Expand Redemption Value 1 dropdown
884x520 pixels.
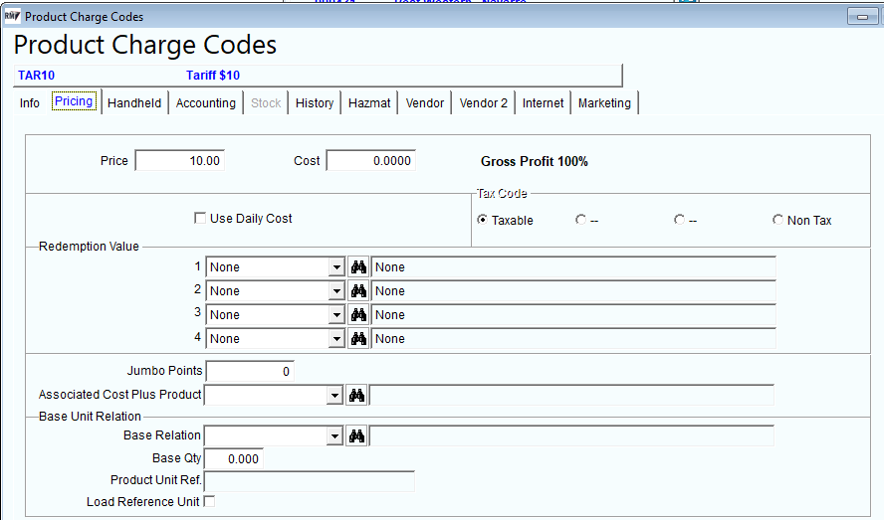[x=336, y=267]
